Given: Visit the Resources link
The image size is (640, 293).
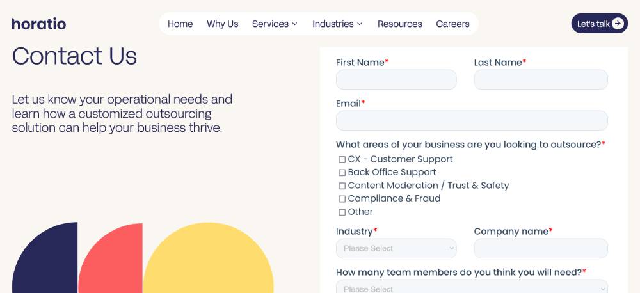Looking at the screenshot, I should click(399, 24).
